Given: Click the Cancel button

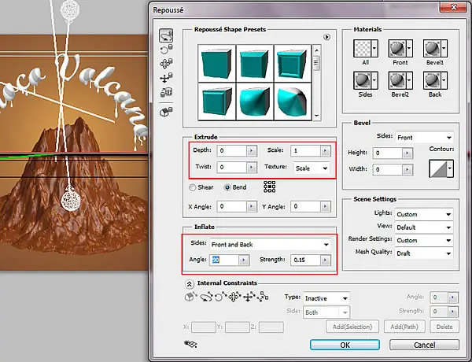Looking at the screenshot, I should (x=424, y=345).
